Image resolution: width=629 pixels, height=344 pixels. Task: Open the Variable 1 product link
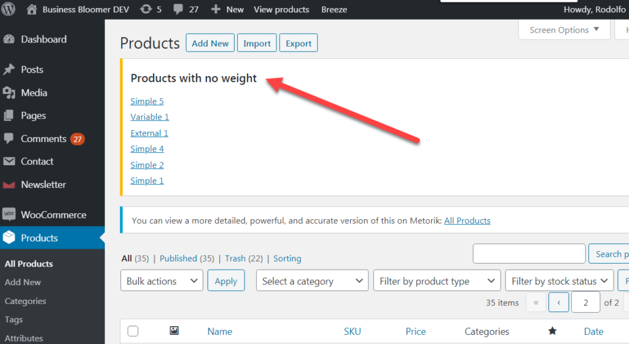(x=150, y=117)
